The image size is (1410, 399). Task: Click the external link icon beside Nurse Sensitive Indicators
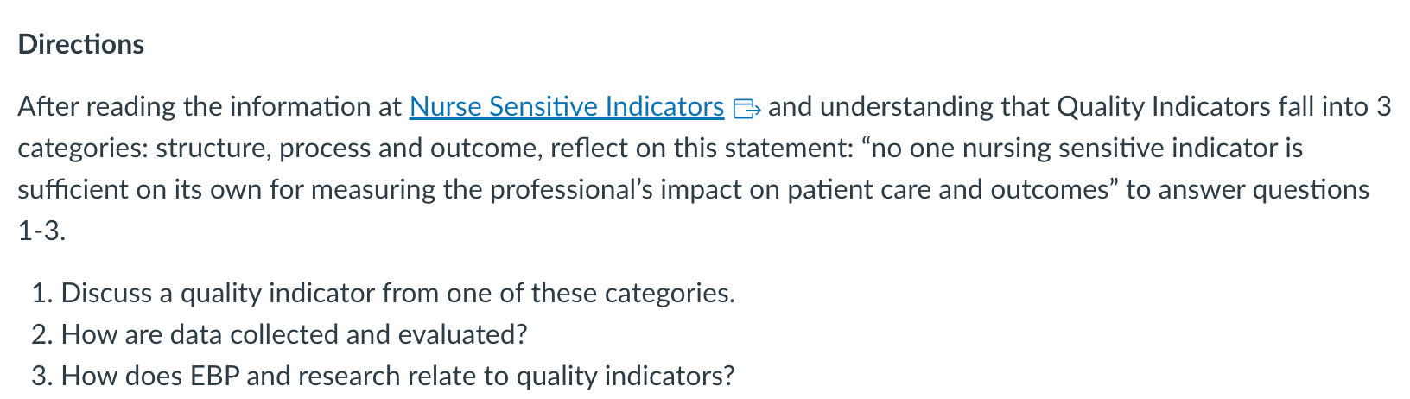[746, 108]
